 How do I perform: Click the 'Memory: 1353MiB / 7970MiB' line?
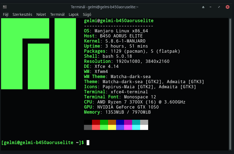[117, 112]
